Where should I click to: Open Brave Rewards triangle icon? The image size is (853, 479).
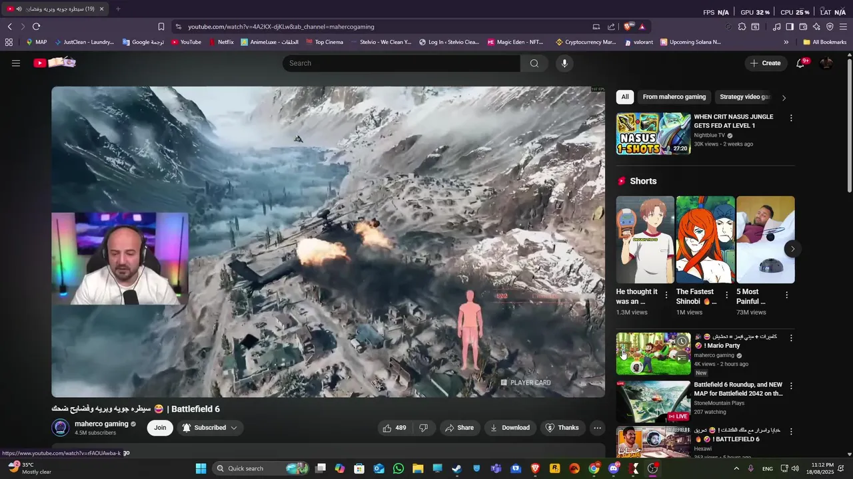coord(642,27)
